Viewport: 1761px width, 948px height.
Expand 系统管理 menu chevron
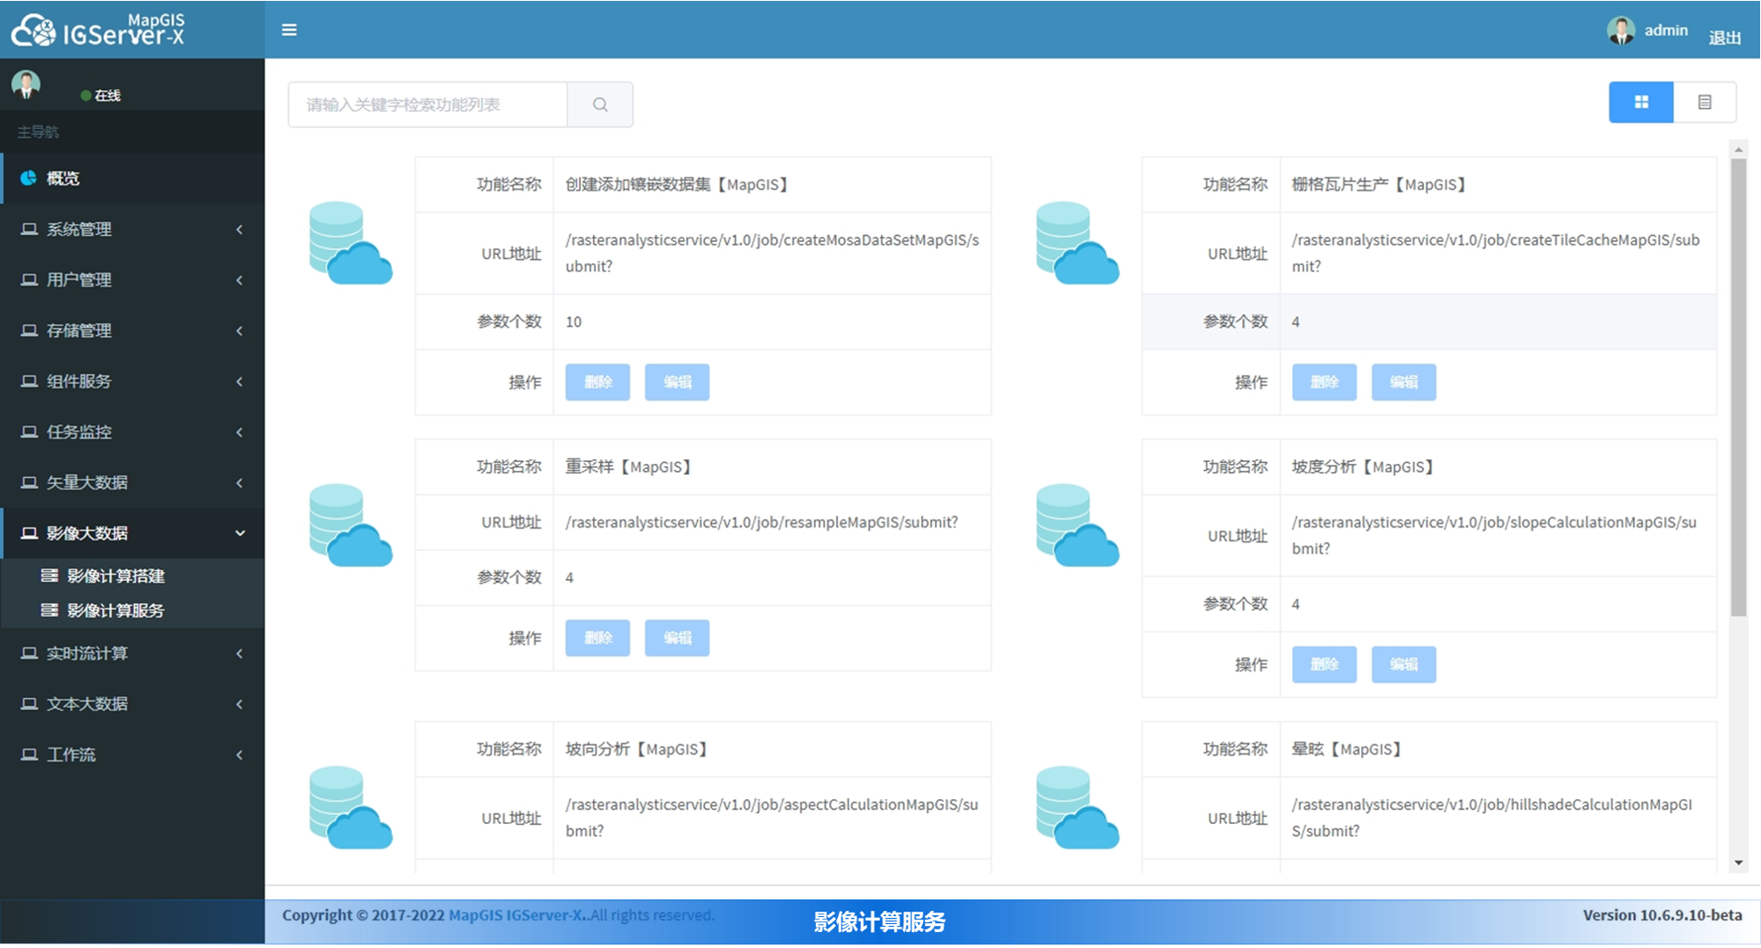pos(239,230)
